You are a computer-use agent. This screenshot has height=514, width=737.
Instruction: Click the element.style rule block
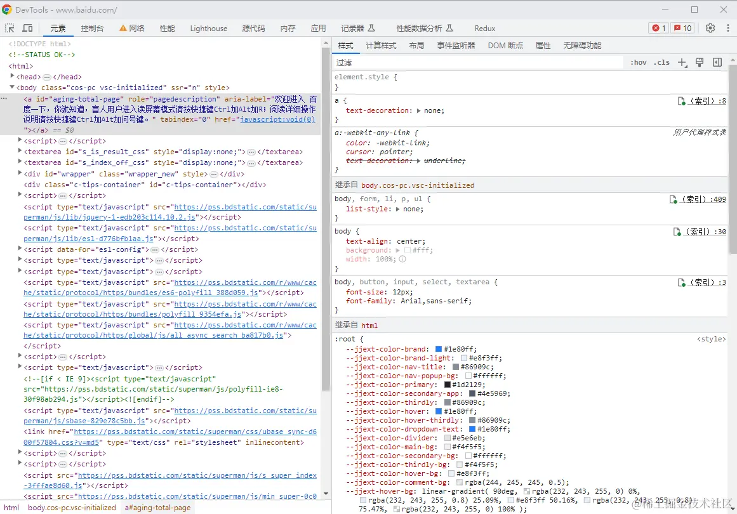pyautogui.click(x=530, y=82)
